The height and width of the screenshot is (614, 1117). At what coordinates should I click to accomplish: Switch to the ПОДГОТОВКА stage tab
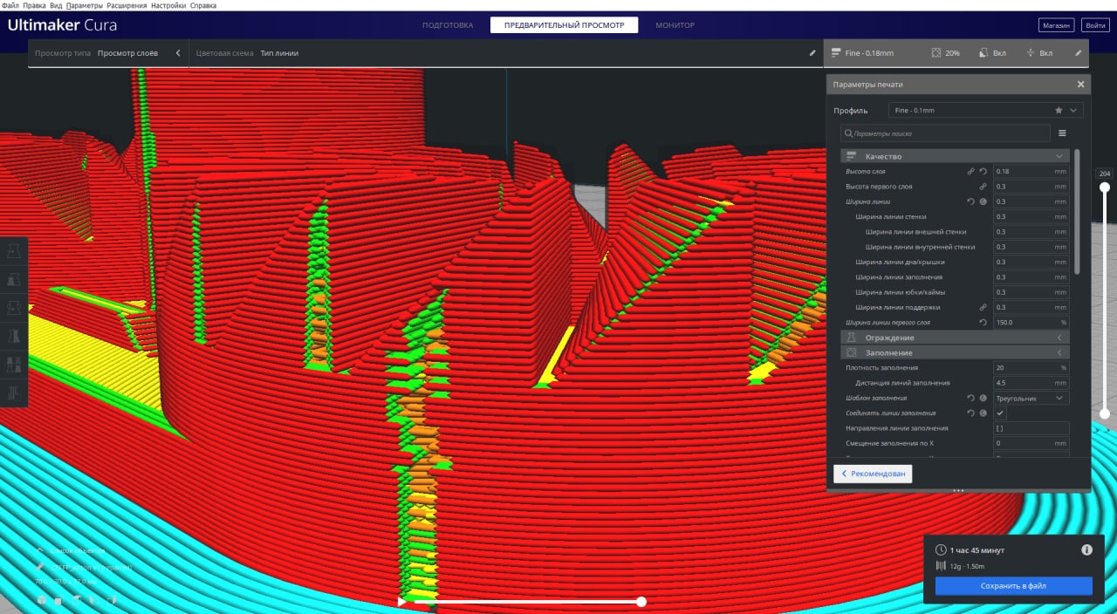pyautogui.click(x=448, y=25)
